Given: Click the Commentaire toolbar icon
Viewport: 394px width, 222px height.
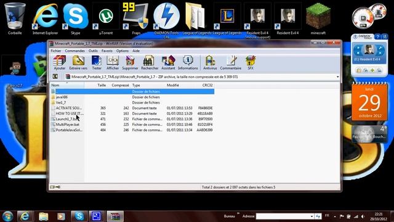Looking at the screenshot, I should pyautogui.click(x=231, y=63).
